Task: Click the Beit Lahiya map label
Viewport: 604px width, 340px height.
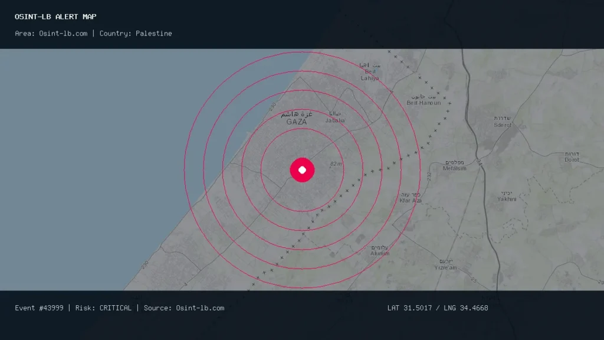Action: click(370, 71)
